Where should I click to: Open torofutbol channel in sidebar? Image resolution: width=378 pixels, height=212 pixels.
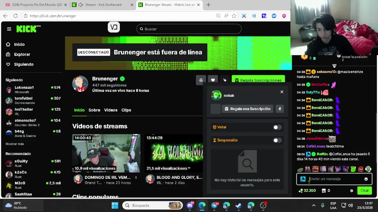tap(33, 100)
